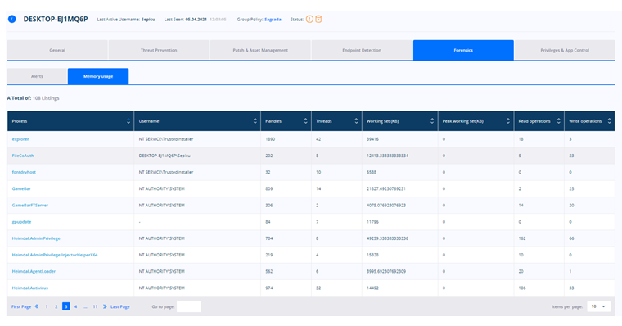Go to next page with right chevron

[105, 306]
